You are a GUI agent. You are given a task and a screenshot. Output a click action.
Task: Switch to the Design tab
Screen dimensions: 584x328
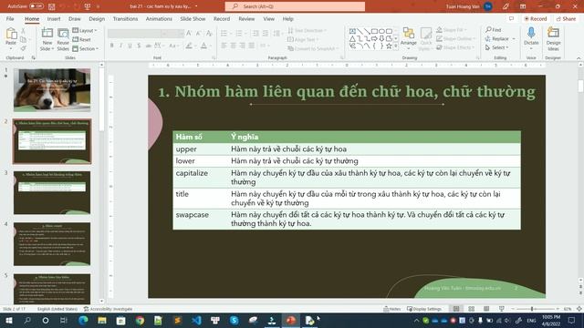(97, 18)
